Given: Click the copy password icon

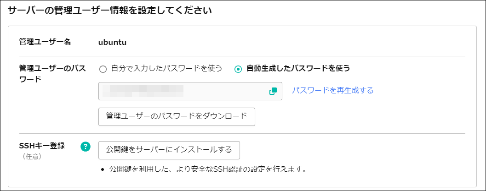Looking at the screenshot, I should pos(273,91).
